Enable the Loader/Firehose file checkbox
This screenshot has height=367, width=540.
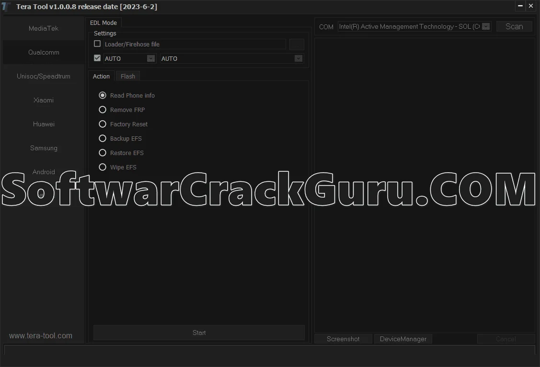pyautogui.click(x=97, y=44)
